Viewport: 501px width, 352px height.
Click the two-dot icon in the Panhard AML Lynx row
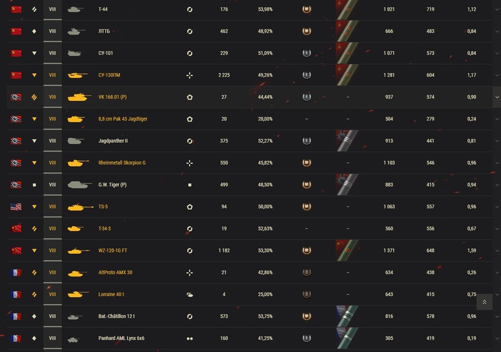tap(189, 338)
